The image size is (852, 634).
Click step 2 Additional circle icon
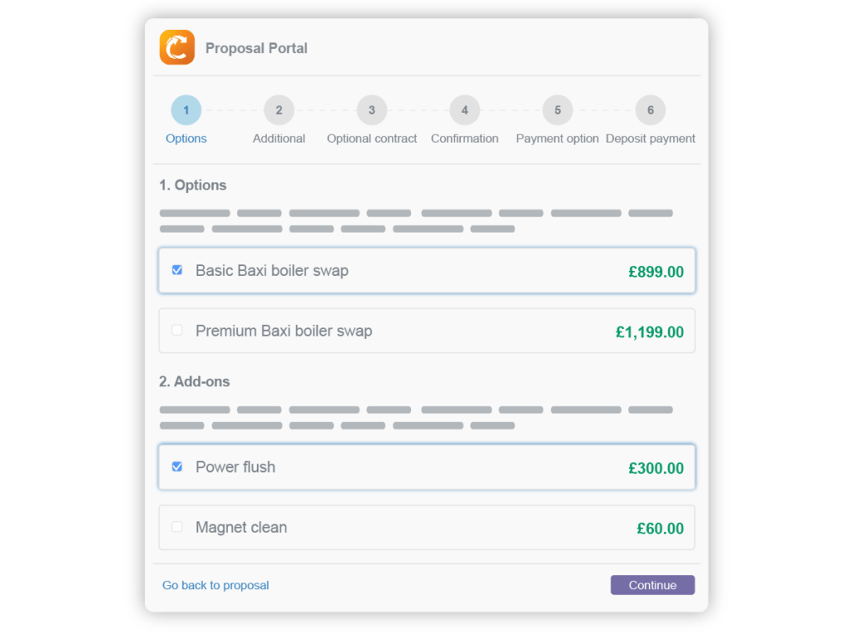[279, 110]
